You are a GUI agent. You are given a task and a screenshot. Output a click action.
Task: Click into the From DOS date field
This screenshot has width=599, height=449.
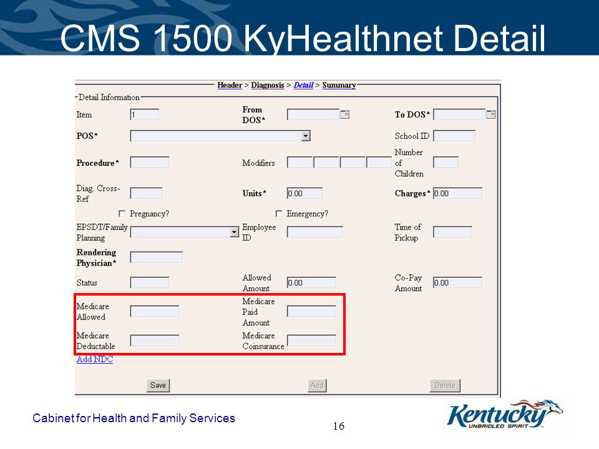[313, 115]
